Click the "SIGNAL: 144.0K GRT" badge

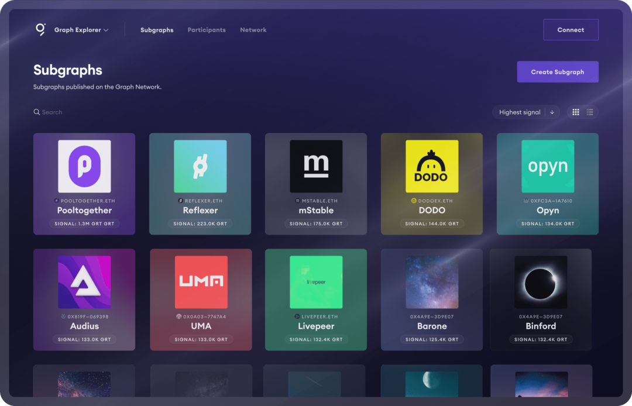pos(432,223)
